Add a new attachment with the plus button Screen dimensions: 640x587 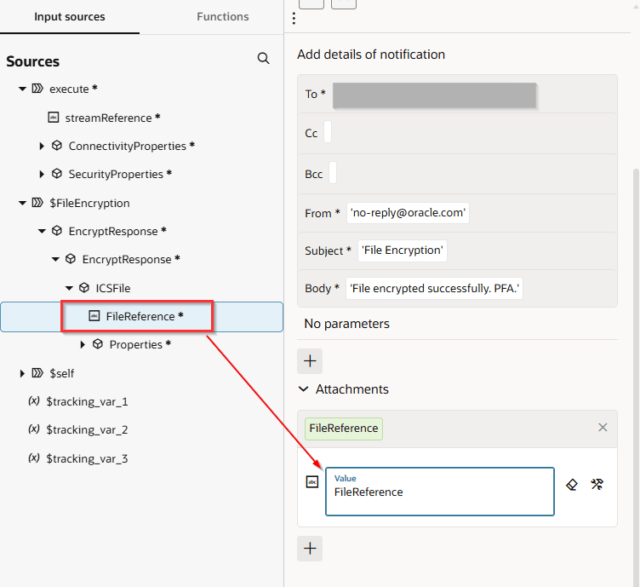pos(310,549)
